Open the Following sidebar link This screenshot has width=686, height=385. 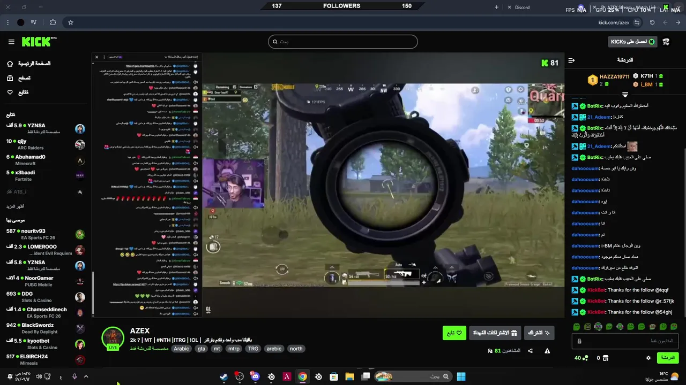coord(18,92)
